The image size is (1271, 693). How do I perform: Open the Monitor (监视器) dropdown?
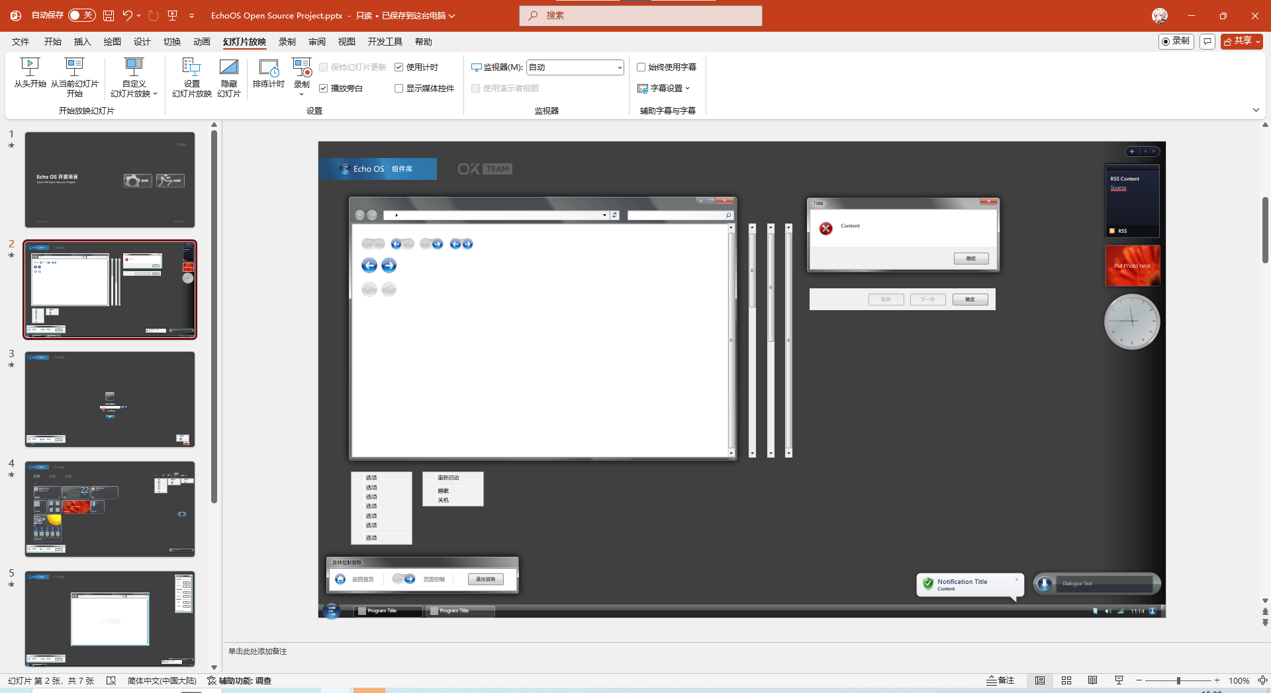(575, 67)
